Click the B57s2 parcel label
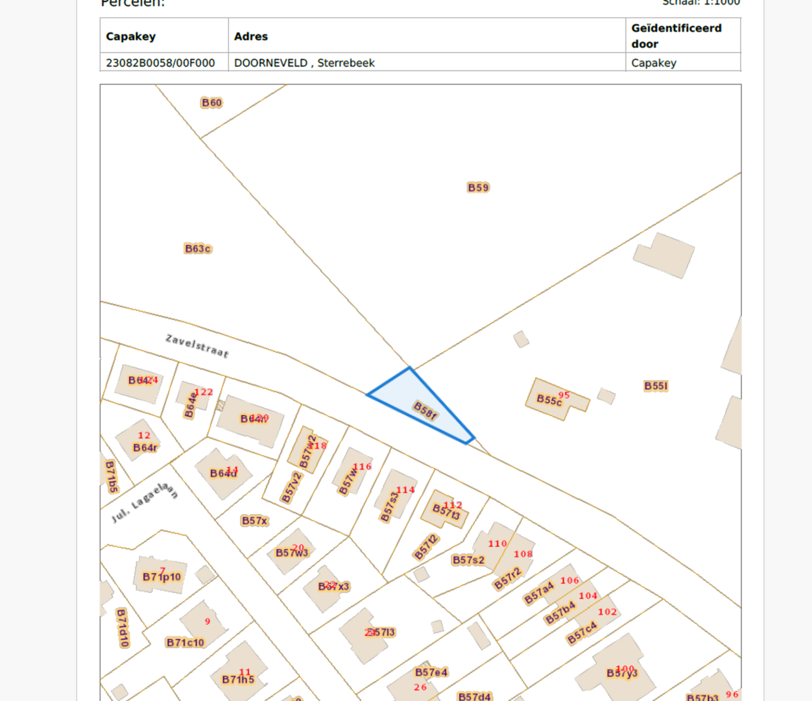The height and width of the screenshot is (701, 812). tap(468, 560)
